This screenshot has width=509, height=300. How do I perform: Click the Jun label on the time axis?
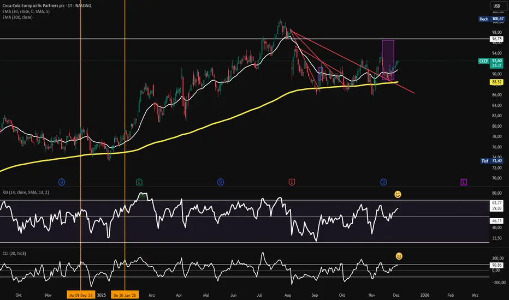click(x=233, y=295)
